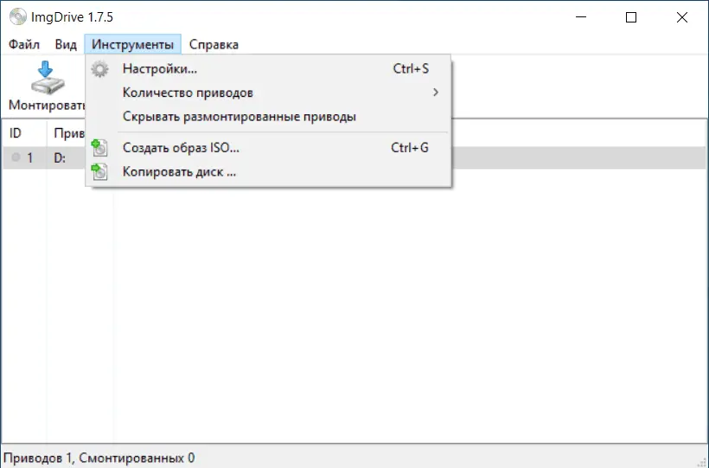Image resolution: width=709 pixels, height=468 pixels.
Task: Maximize the ImgDrive window
Action: (x=631, y=17)
